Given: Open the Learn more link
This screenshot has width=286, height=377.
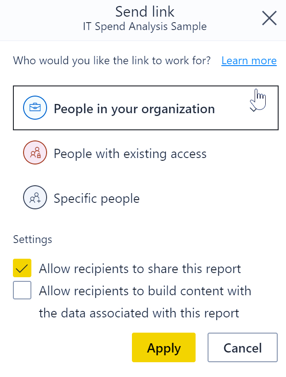Looking at the screenshot, I should tap(249, 61).
